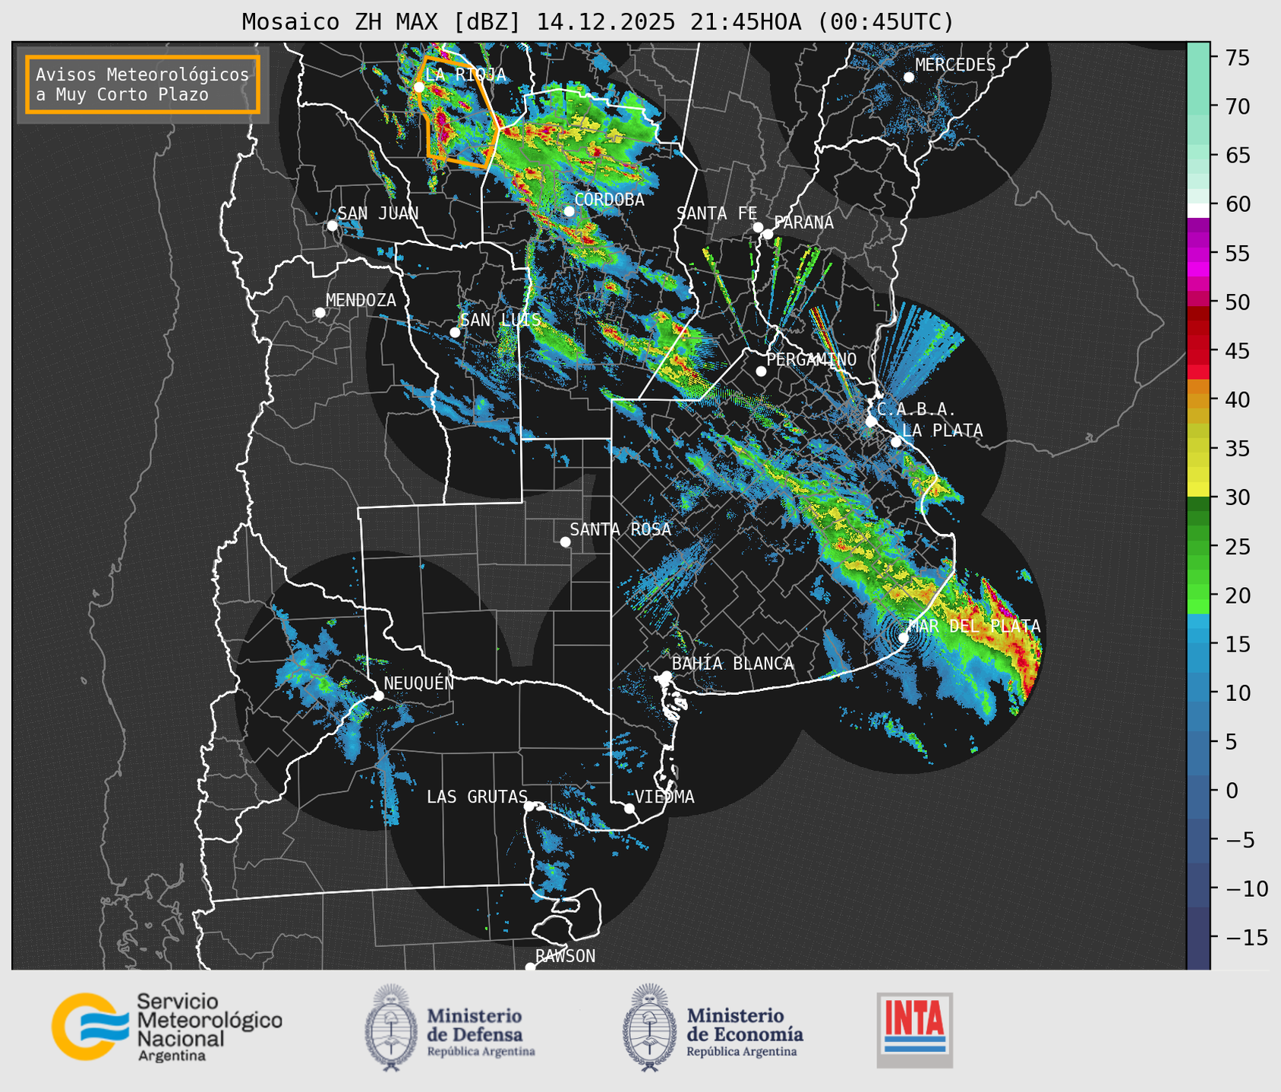
Task: Click the 'SAN JUAN' city label text
Action: [378, 213]
